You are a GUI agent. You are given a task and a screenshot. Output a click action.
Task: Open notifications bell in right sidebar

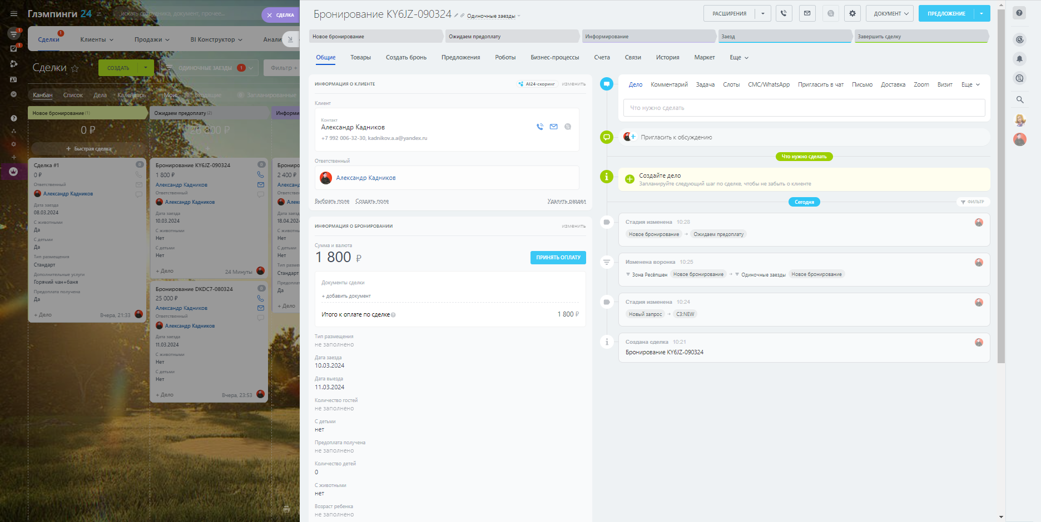tap(1019, 59)
